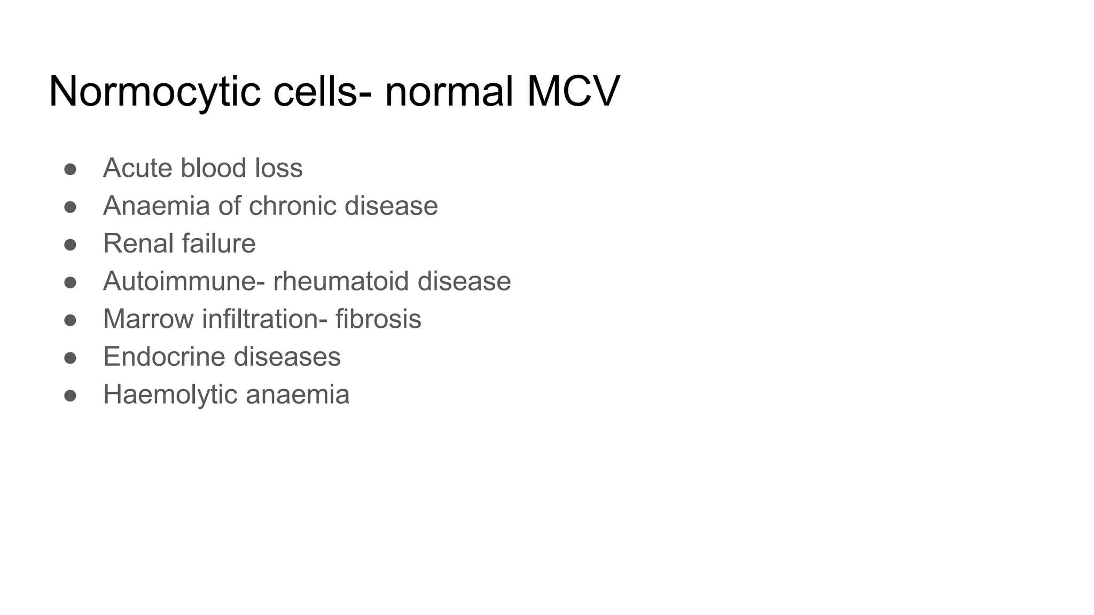
Task: Select the Renal failure bullet text
Action: pyautogui.click(x=179, y=243)
